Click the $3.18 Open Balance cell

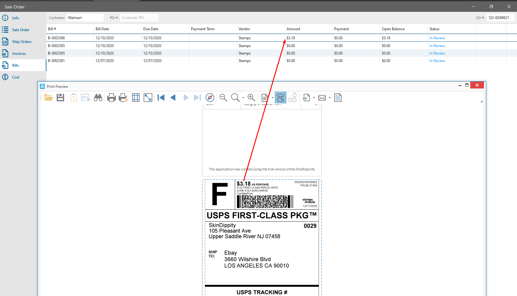click(386, 38)
